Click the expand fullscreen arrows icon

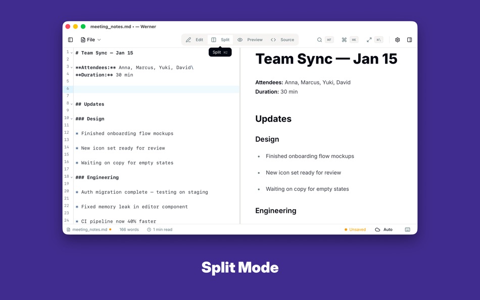click(x=369, y=40)
